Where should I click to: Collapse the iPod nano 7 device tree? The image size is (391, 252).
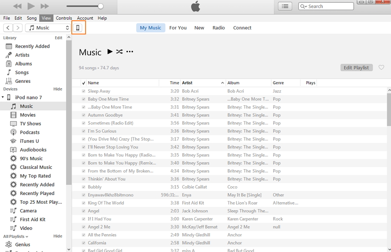(x=3, y=97)
